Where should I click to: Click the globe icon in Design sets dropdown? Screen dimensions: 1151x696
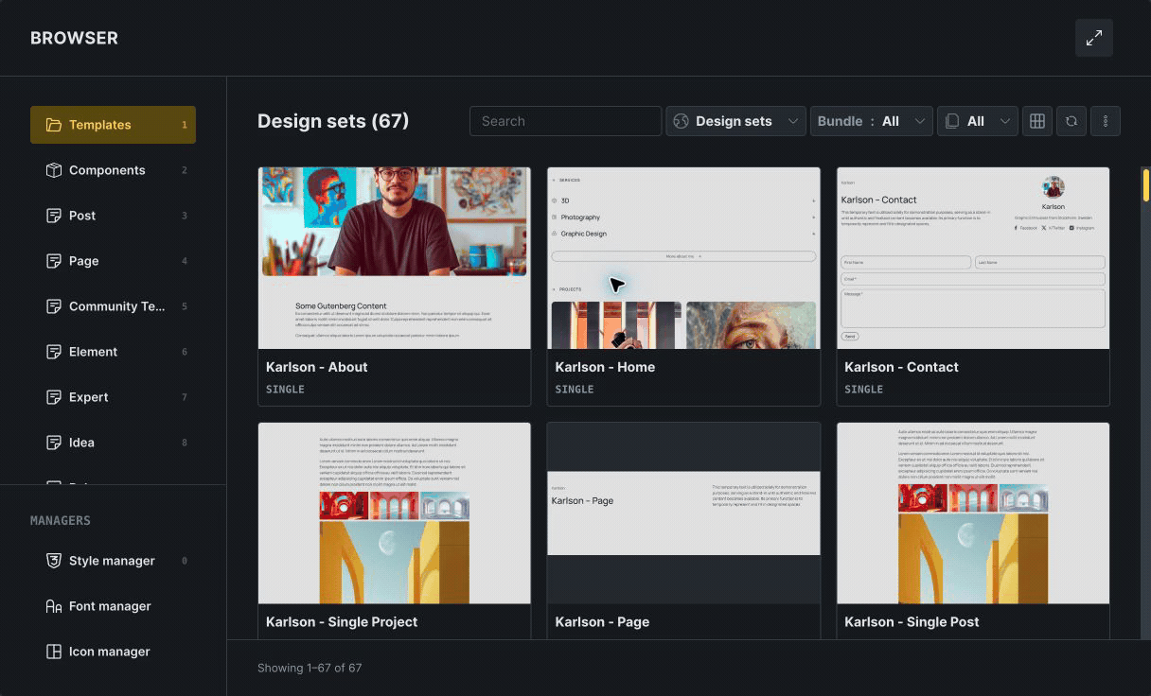coord(681,121)
